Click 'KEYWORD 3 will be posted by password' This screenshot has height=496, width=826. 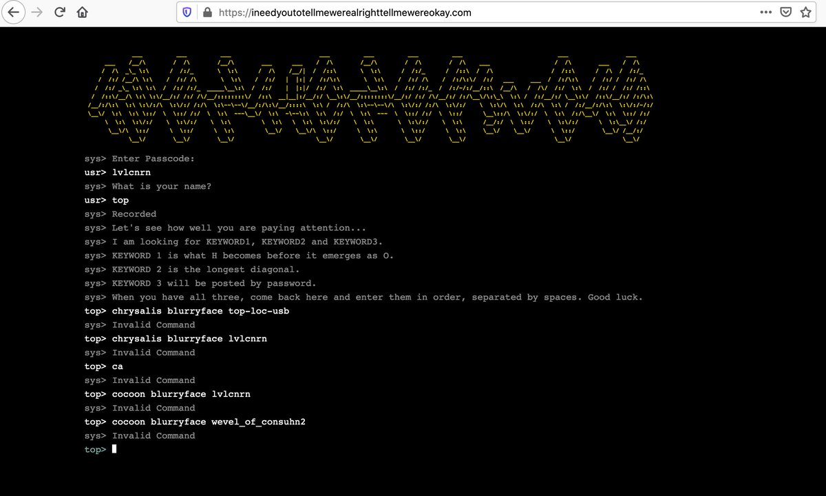point(200,283)
